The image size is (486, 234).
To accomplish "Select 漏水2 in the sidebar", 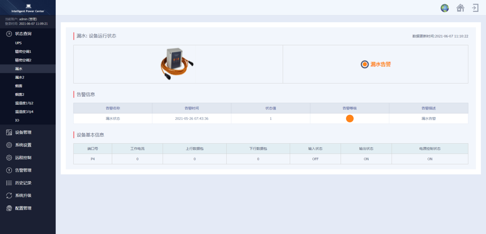I will 20,77.
